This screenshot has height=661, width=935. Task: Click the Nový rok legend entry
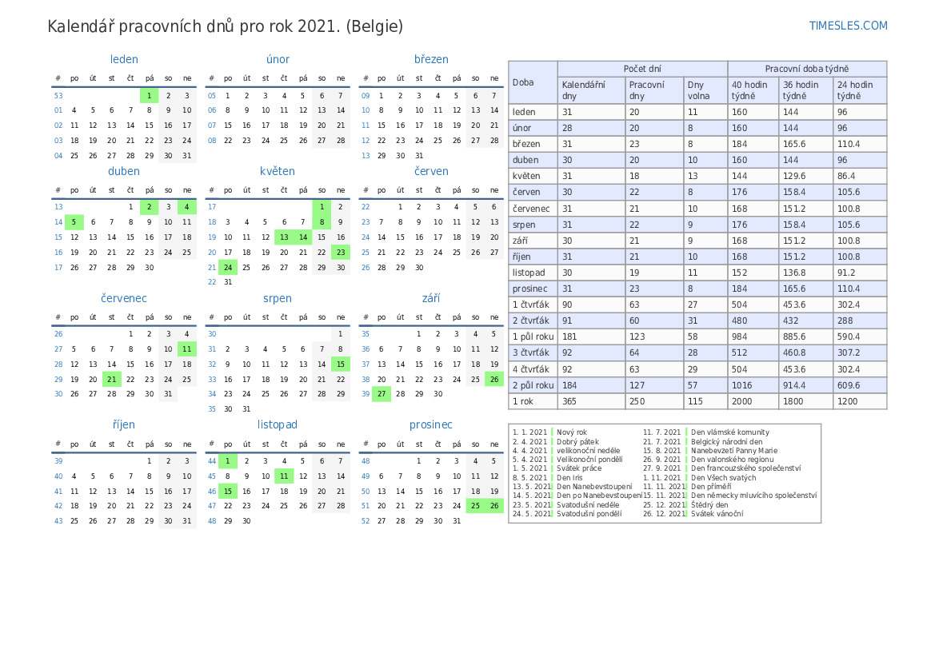tap(571, 432)
